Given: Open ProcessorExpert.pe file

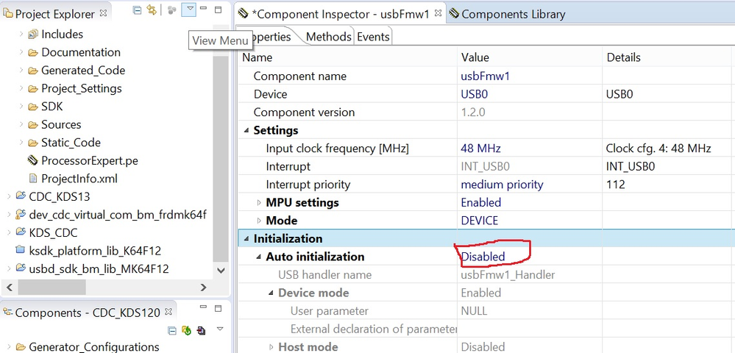Looking at the screenshot, I should coord(89,160).
